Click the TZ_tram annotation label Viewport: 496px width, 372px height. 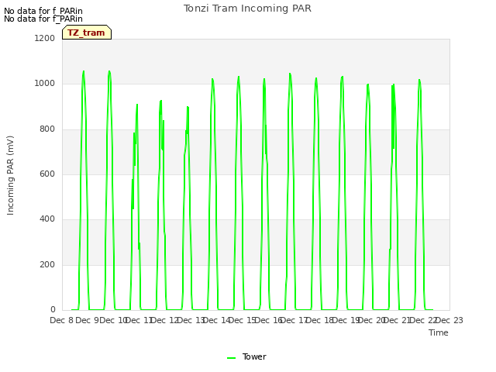point(86,33)
